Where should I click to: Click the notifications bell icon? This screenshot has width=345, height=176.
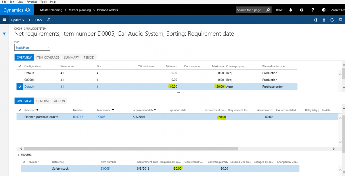[x=291, y=10]
